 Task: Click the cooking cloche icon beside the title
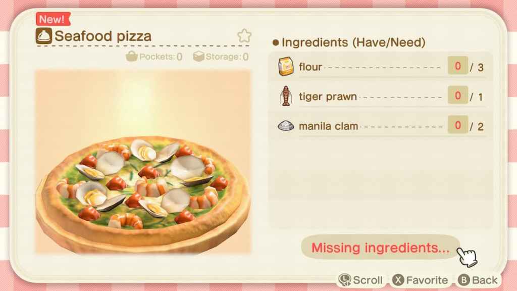(x=43, y=36)
